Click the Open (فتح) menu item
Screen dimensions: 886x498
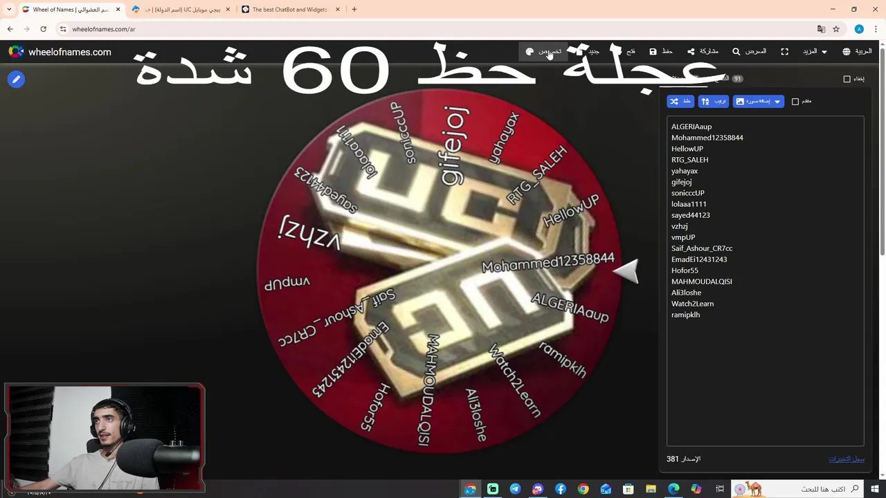click(626, 51)
